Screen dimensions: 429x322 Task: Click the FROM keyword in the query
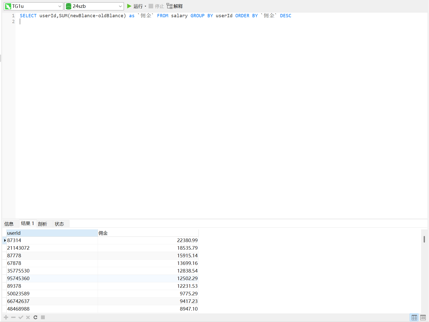coord(163,16)
